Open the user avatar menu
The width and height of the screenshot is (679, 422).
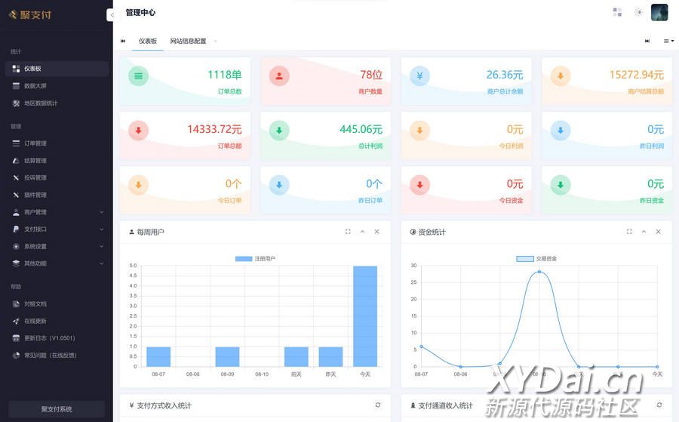[659, 12]
